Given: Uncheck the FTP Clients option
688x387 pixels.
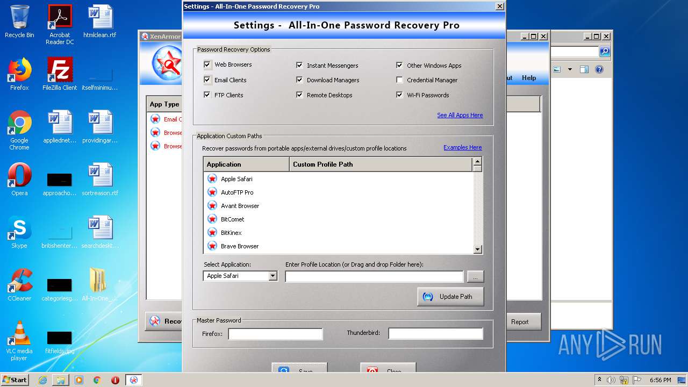Looking at the screenshot, I should pos(207,95).
